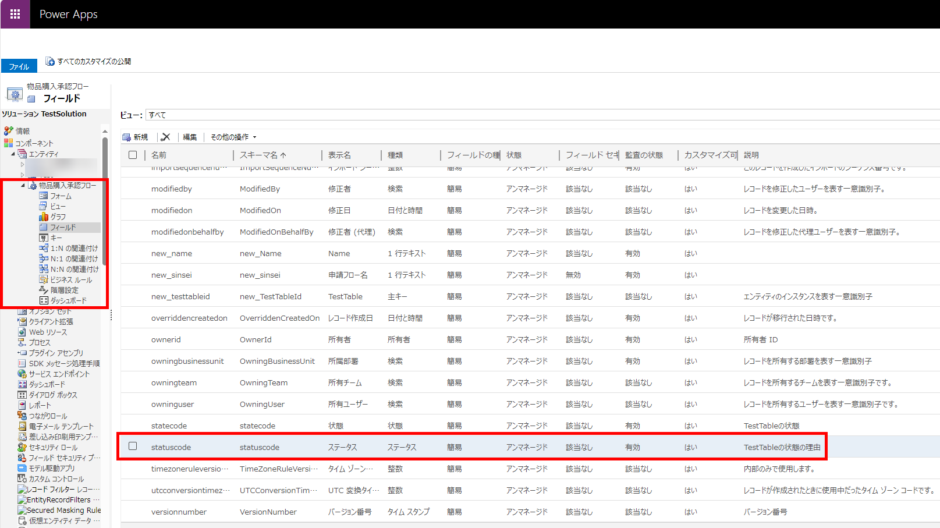940x528 pixels.
Task: Open the セキュリティ ロール icon
Action: click(x=22, y=447)
